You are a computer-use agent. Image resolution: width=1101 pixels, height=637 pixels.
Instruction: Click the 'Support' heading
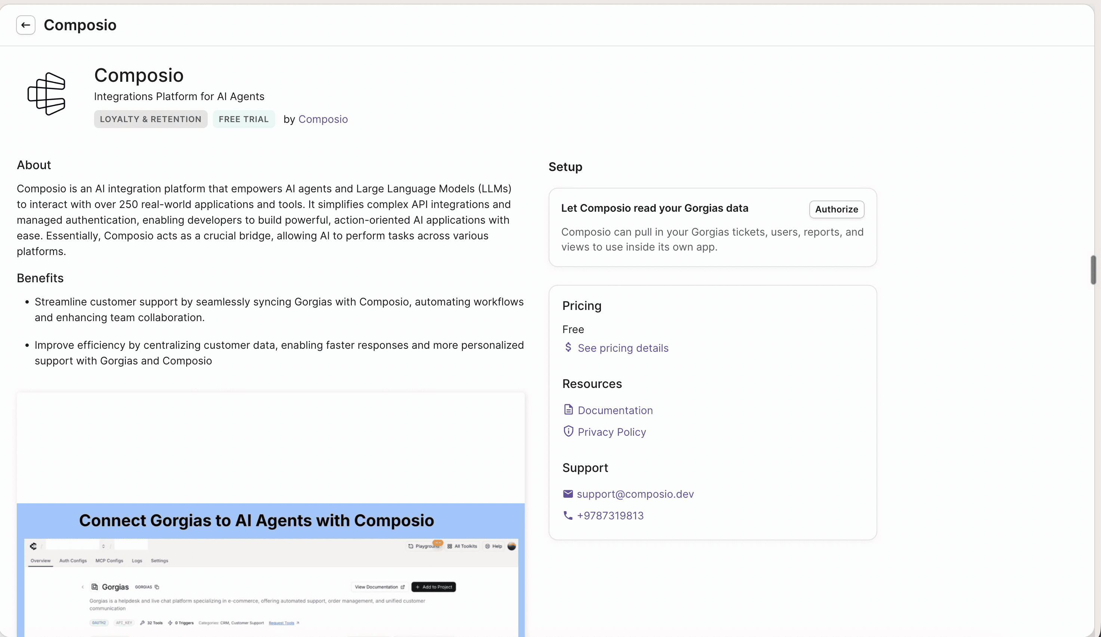(x=585, y=468)
